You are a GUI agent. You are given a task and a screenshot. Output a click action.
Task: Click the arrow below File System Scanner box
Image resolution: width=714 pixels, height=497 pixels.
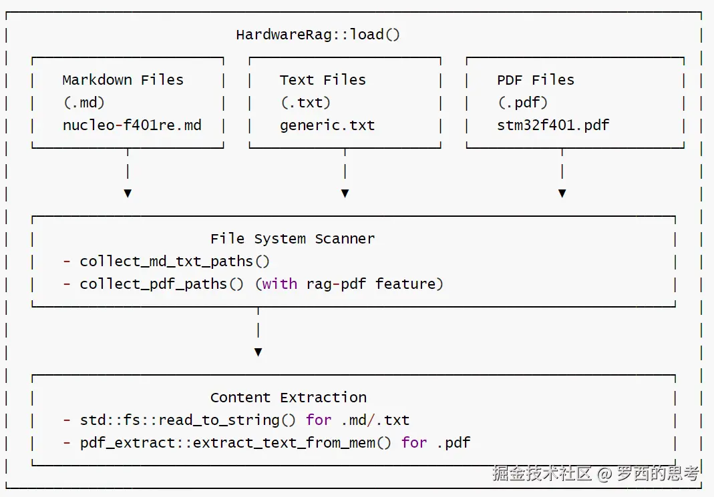point(258,352)
